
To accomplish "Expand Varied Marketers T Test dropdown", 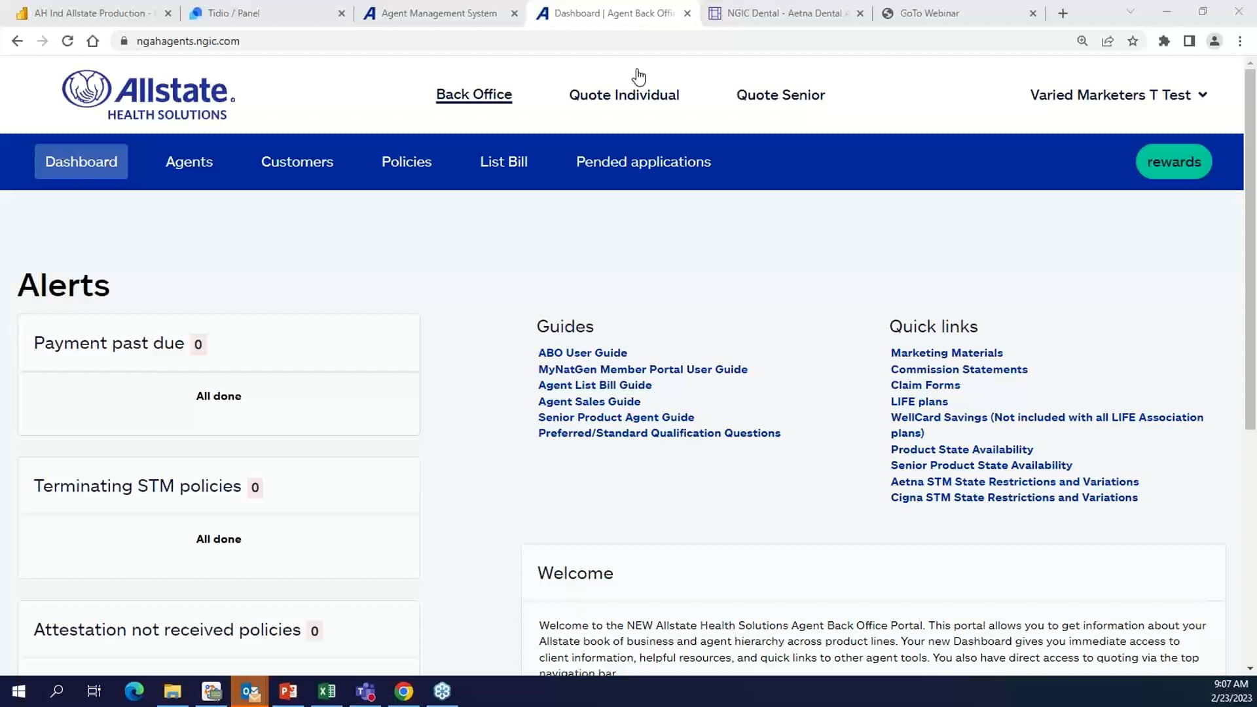I will click(1118, 95).
